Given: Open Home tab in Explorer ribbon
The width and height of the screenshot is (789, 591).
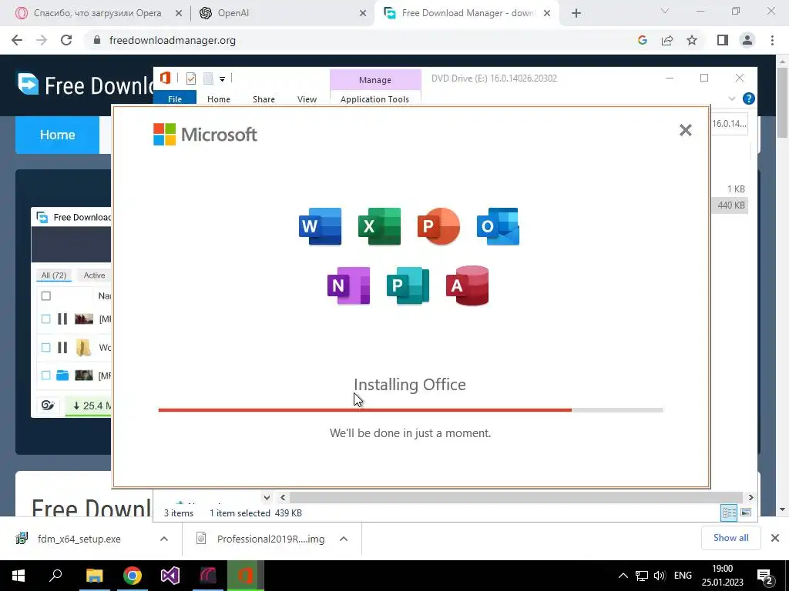Looking at the screenshot, I should [x=218, y=99].
